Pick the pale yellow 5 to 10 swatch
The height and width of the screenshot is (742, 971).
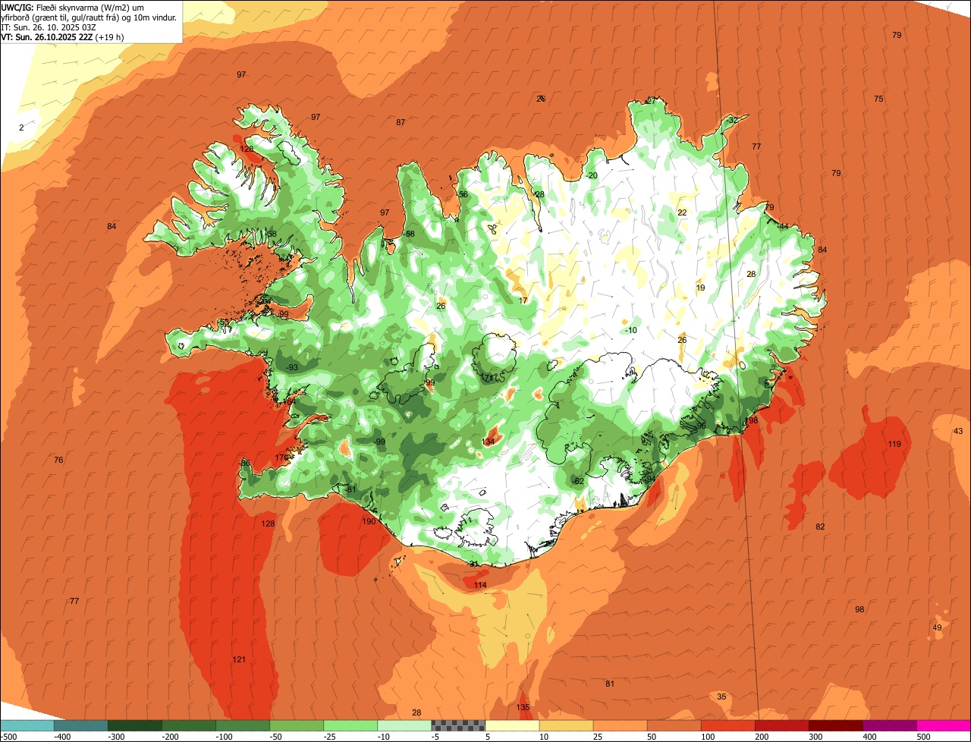[512, 725]
